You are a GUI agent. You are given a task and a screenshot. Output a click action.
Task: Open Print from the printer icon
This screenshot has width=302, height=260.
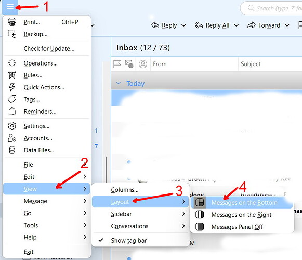coord(12,22)
